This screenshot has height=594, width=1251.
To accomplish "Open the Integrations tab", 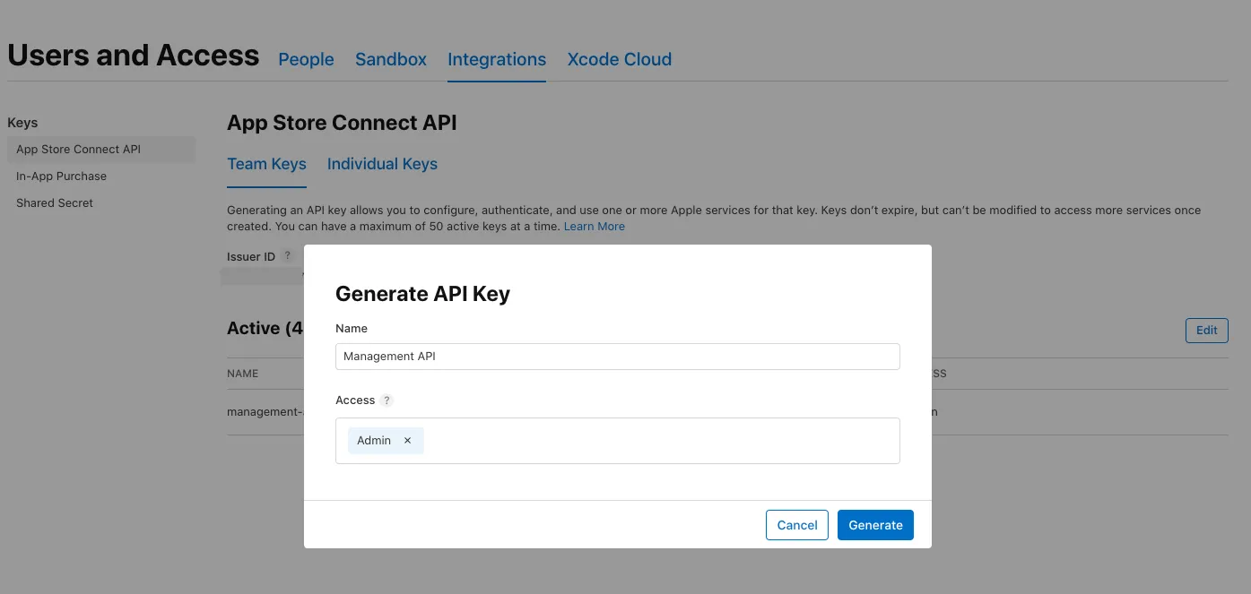I will 496,59.
